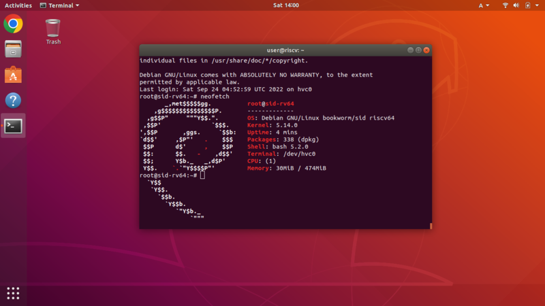Click the '/usr/share/doc/*/copyright' path text

coord(260,61)
